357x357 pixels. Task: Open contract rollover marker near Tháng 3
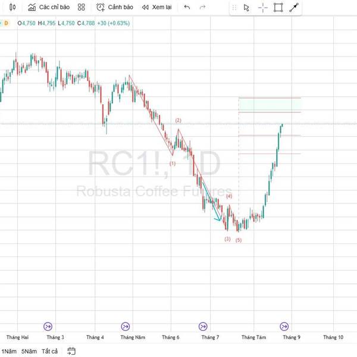pyautogui.click(x=48, y=327)
